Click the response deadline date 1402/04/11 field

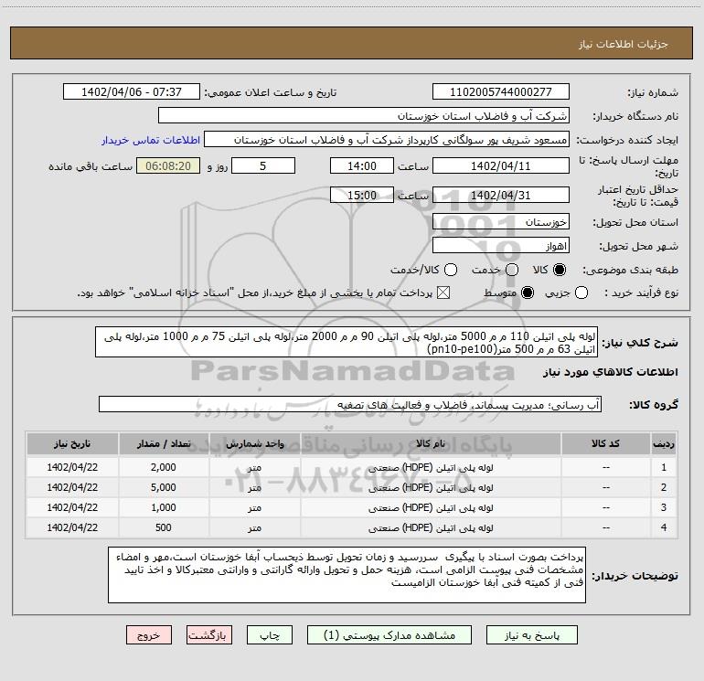[501, 165]
